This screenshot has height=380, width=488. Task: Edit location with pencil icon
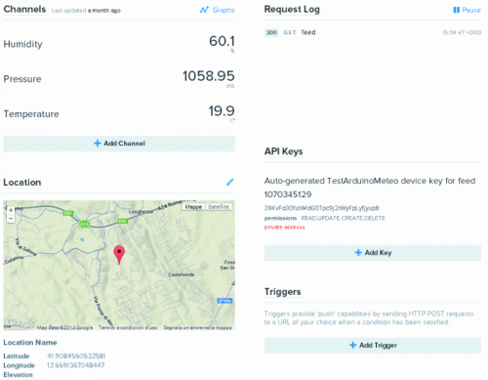pyautogui.click(x=230, y=182)
